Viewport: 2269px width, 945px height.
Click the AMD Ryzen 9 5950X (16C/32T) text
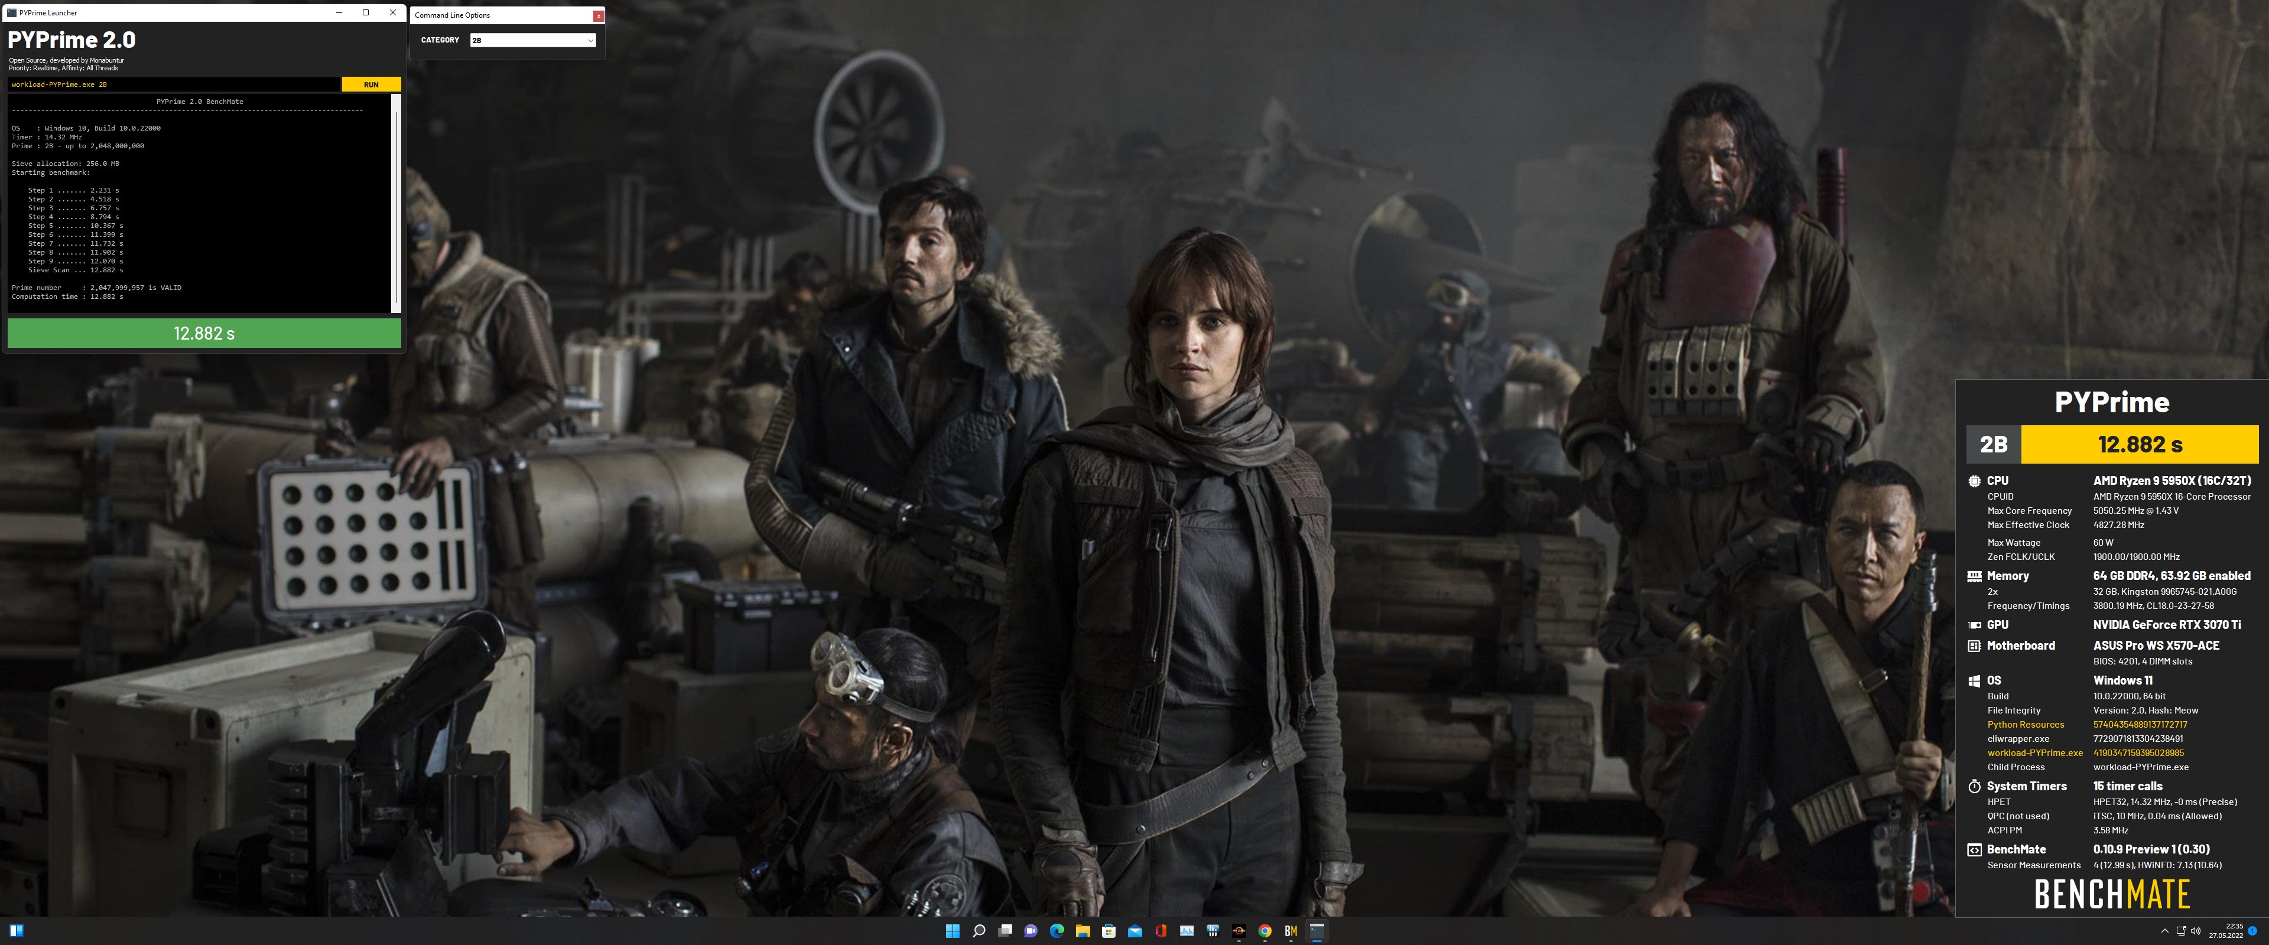(2172, 481)
